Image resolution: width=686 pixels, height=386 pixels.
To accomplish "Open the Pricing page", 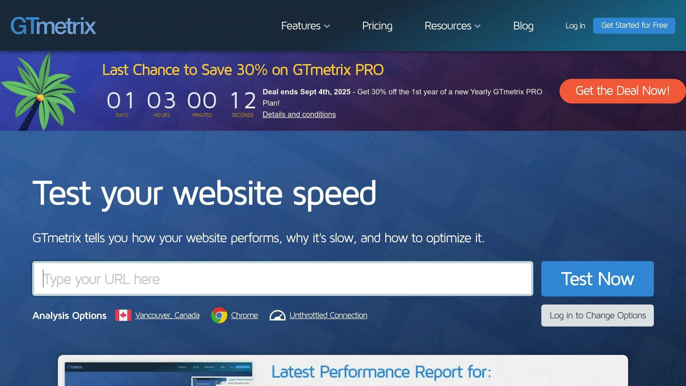I will [377, 26].
